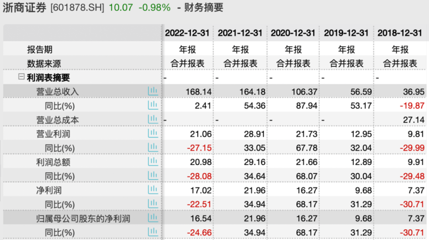
Task: Click 利润总额 value 9.91 for 2018
Action: point(416,162)
